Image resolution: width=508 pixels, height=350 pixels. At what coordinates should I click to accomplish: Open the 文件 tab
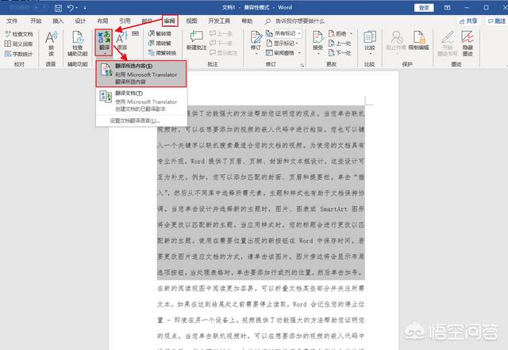(x=12, y=21)
